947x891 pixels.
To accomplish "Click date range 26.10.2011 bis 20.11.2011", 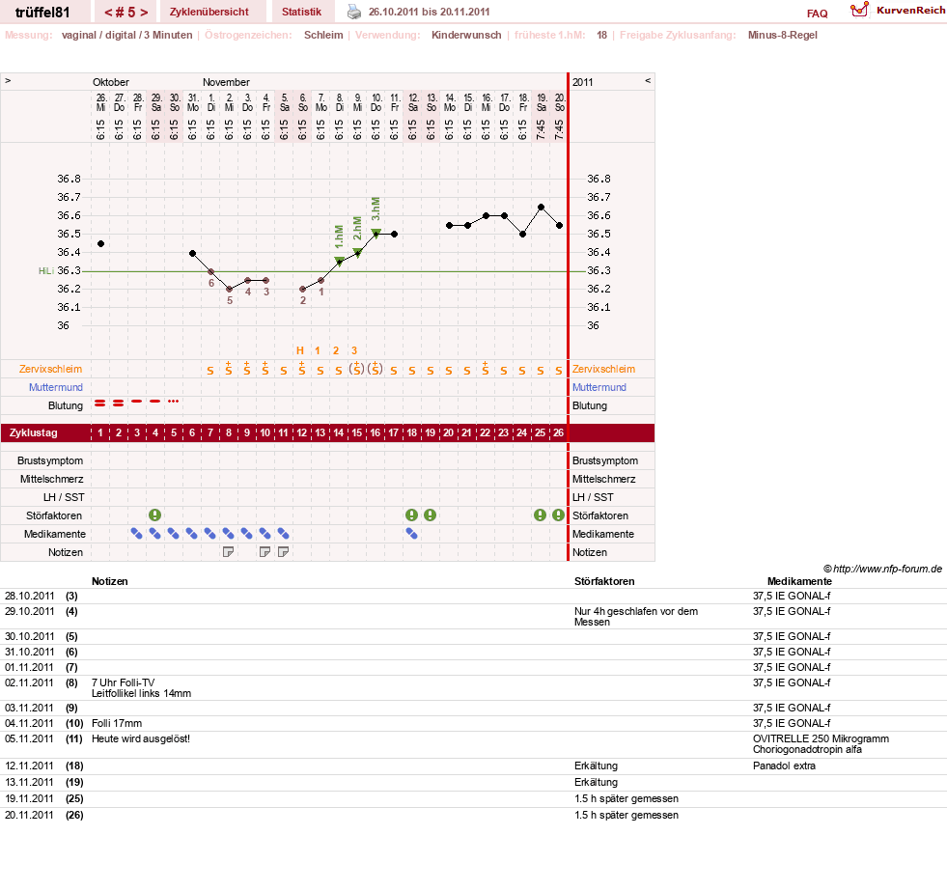I will pyautogui.click(x=429, y=13).
